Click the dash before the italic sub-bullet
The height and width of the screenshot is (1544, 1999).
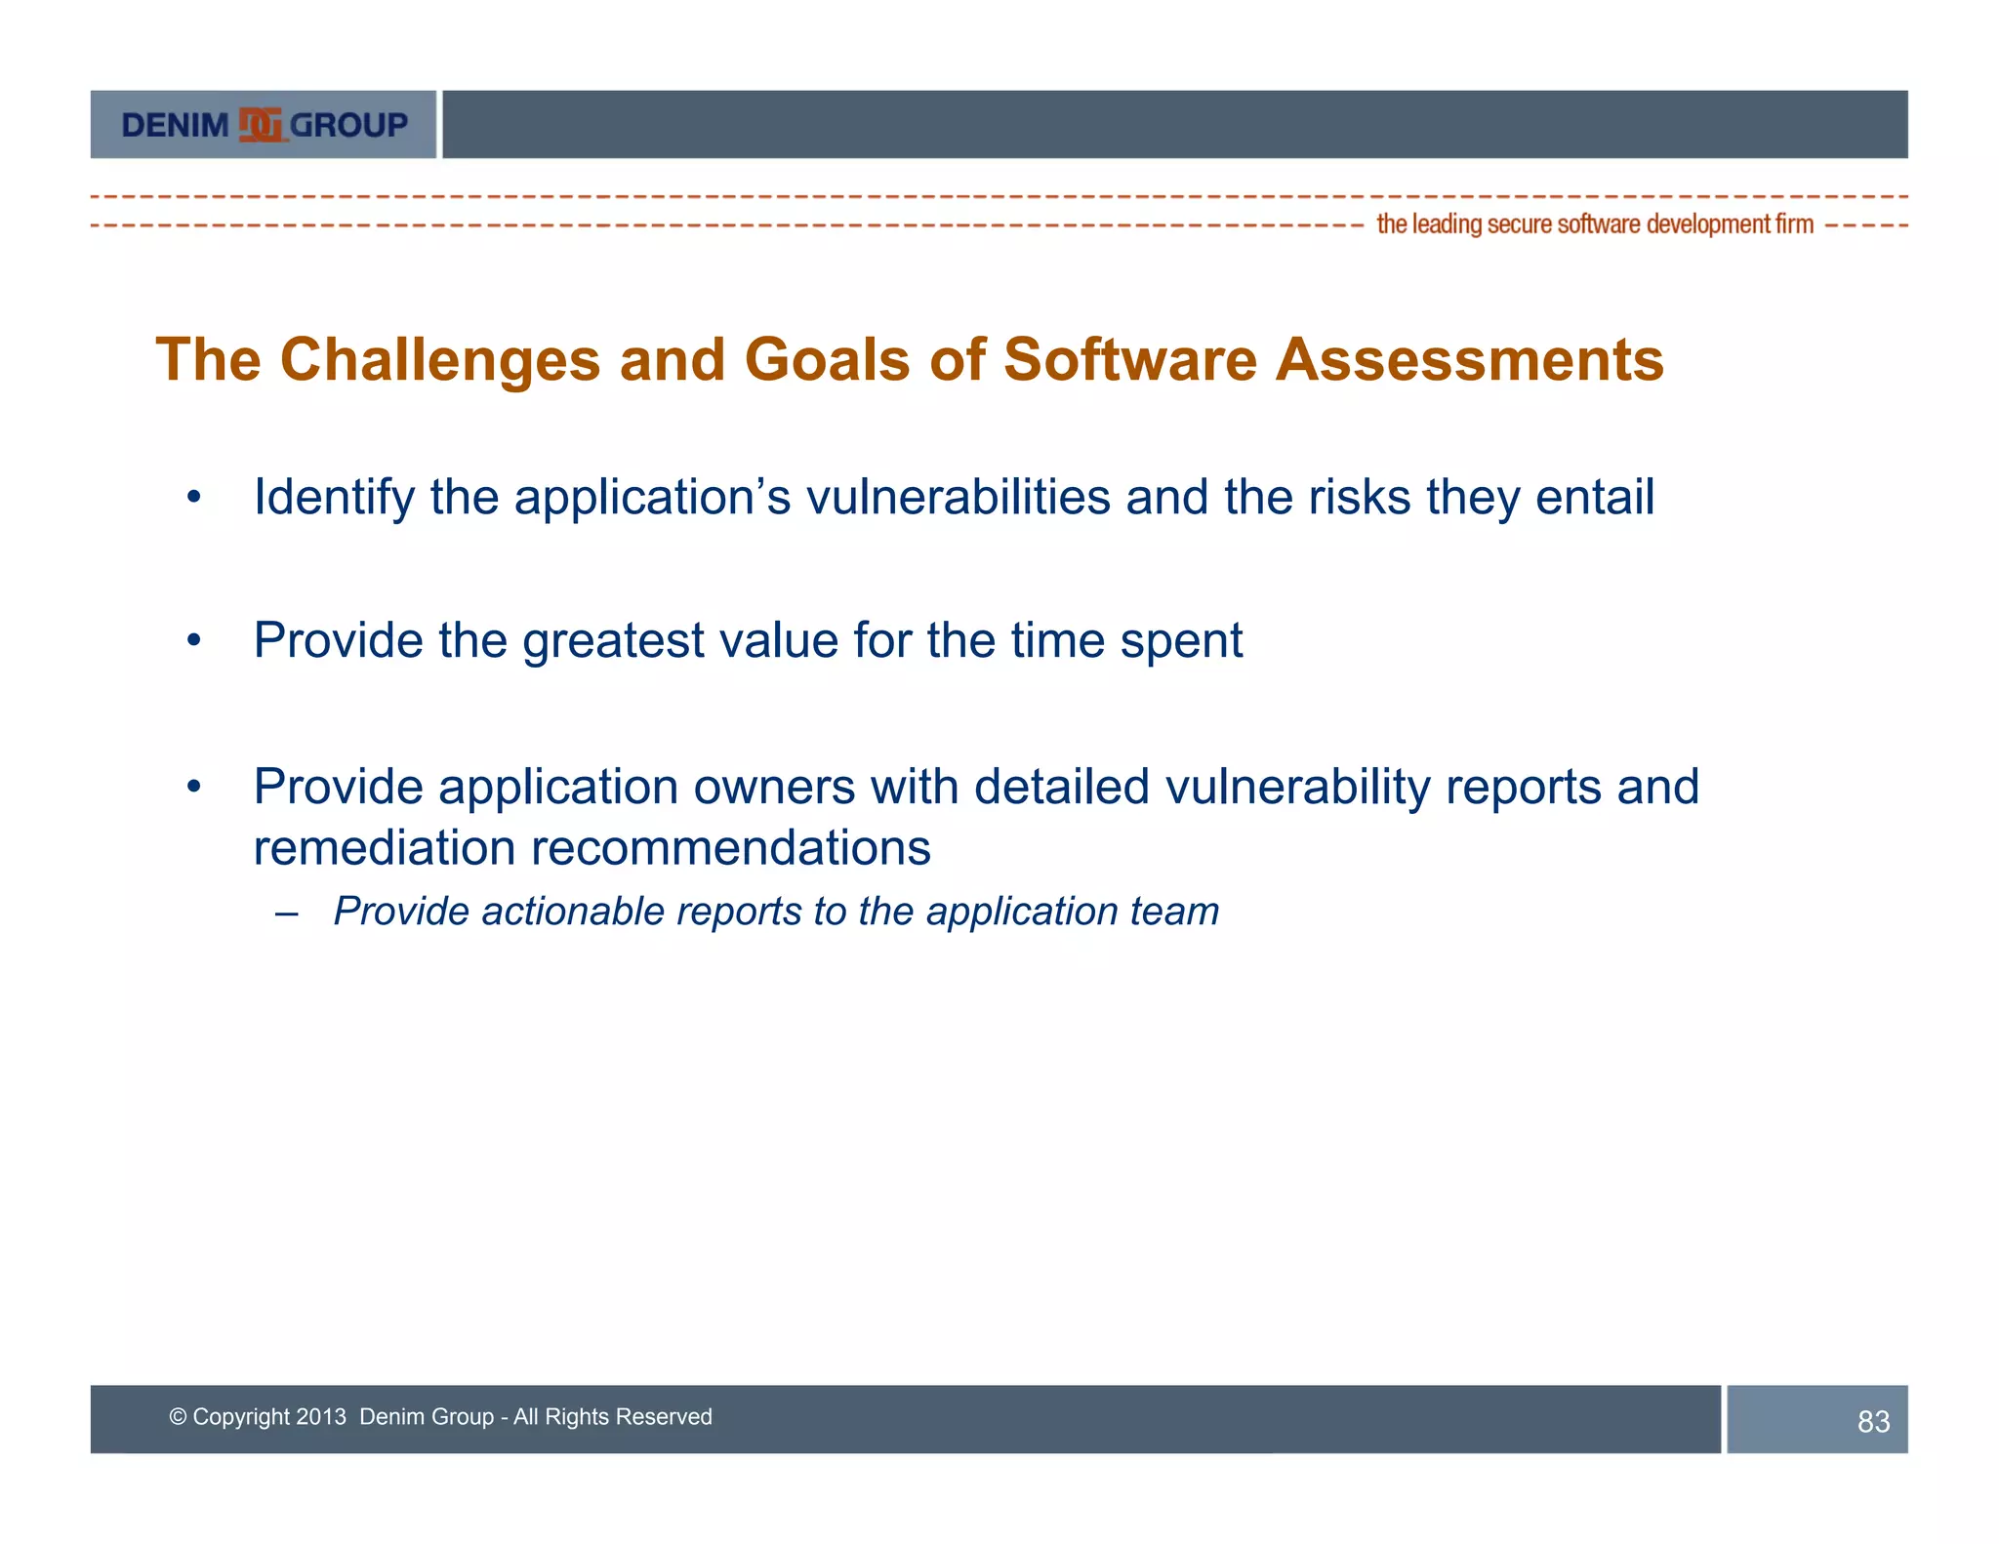286,914
